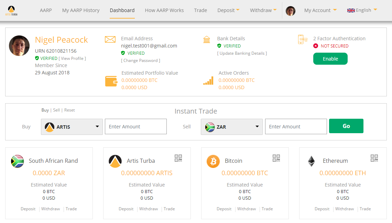Click the email VERIFIED shield icon
This screenshot has width=392, height=223.
coord(123,53)
